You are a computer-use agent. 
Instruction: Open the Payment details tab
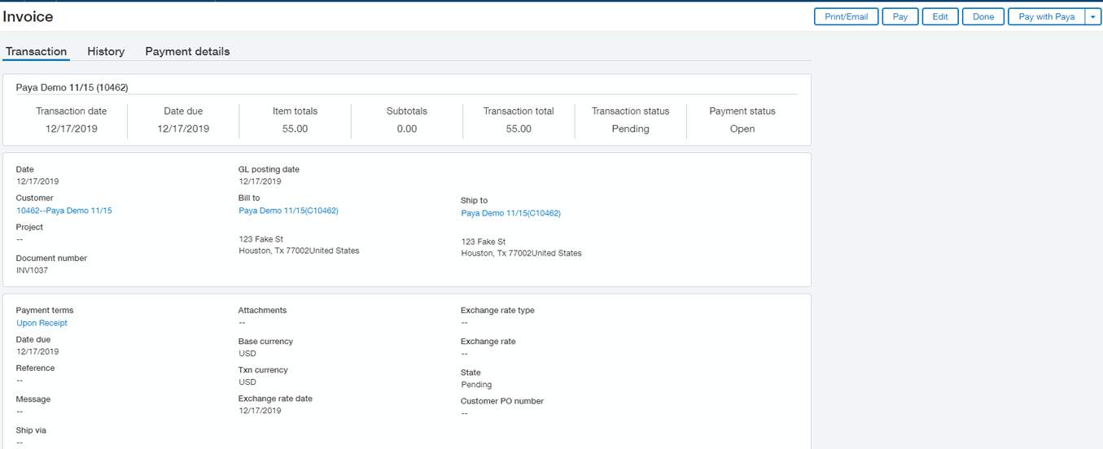(x=187, y=51)
